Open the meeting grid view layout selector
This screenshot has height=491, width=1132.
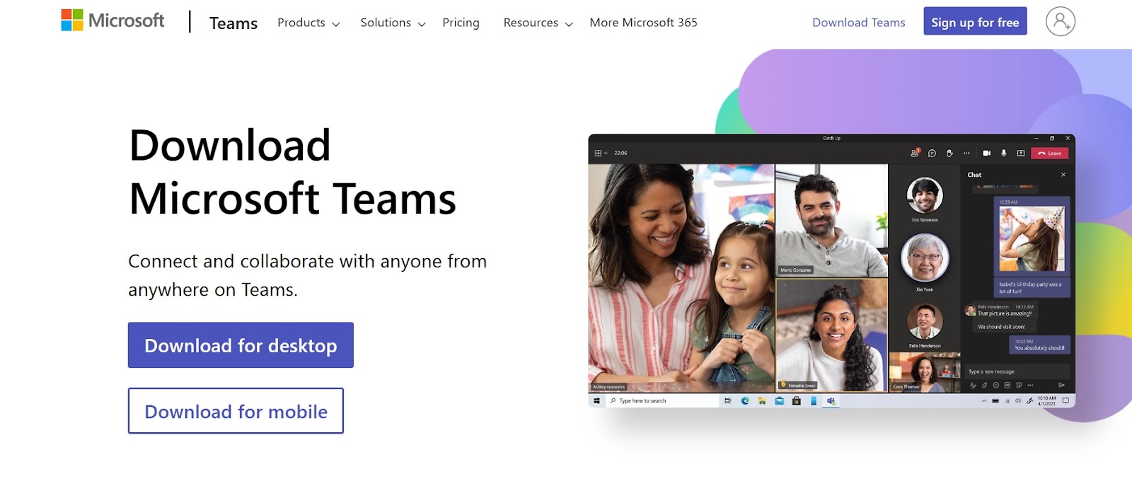(x=601, y=153)
